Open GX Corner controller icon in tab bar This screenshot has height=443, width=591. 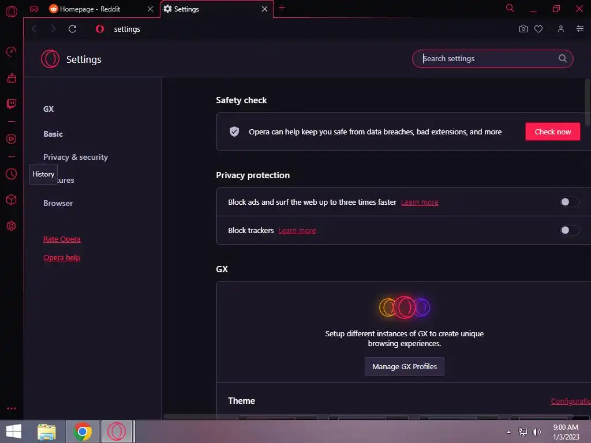[34, 9]
